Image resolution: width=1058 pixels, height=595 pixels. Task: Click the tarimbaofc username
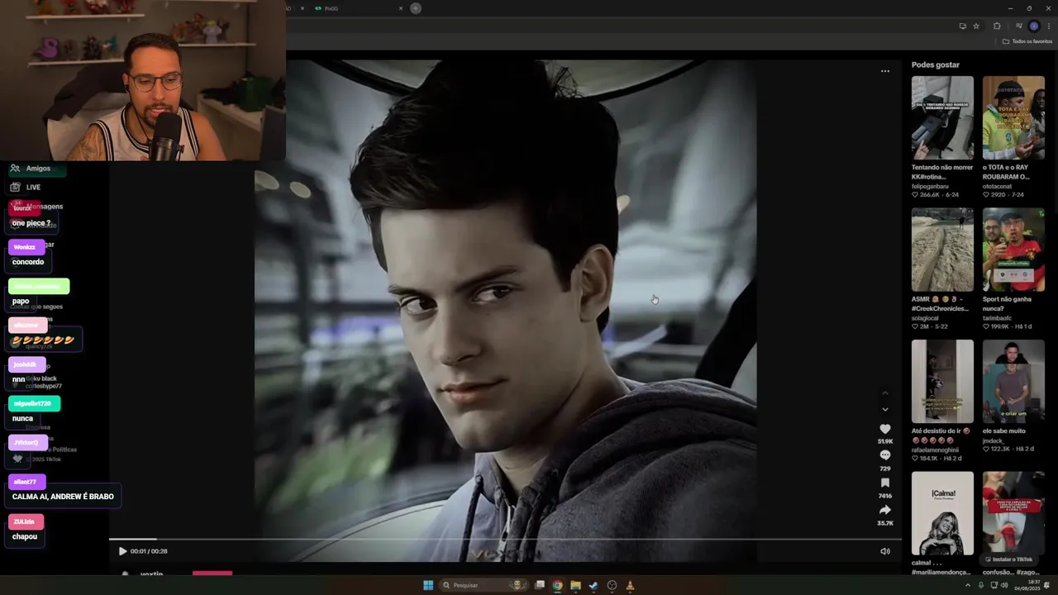[x=998, y=318]
